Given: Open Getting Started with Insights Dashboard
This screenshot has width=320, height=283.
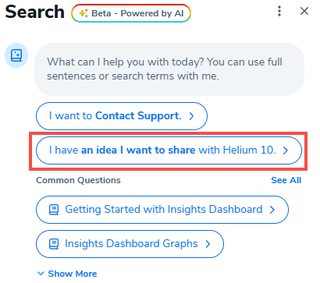Looking at the screenshot, I should tap(162, 210).
